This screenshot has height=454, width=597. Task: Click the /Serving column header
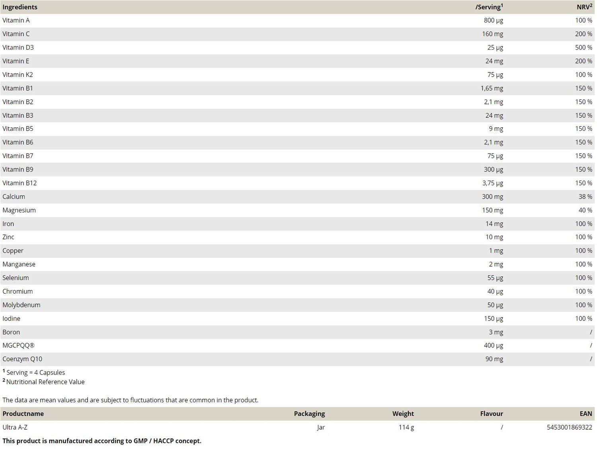coord(489,7)
